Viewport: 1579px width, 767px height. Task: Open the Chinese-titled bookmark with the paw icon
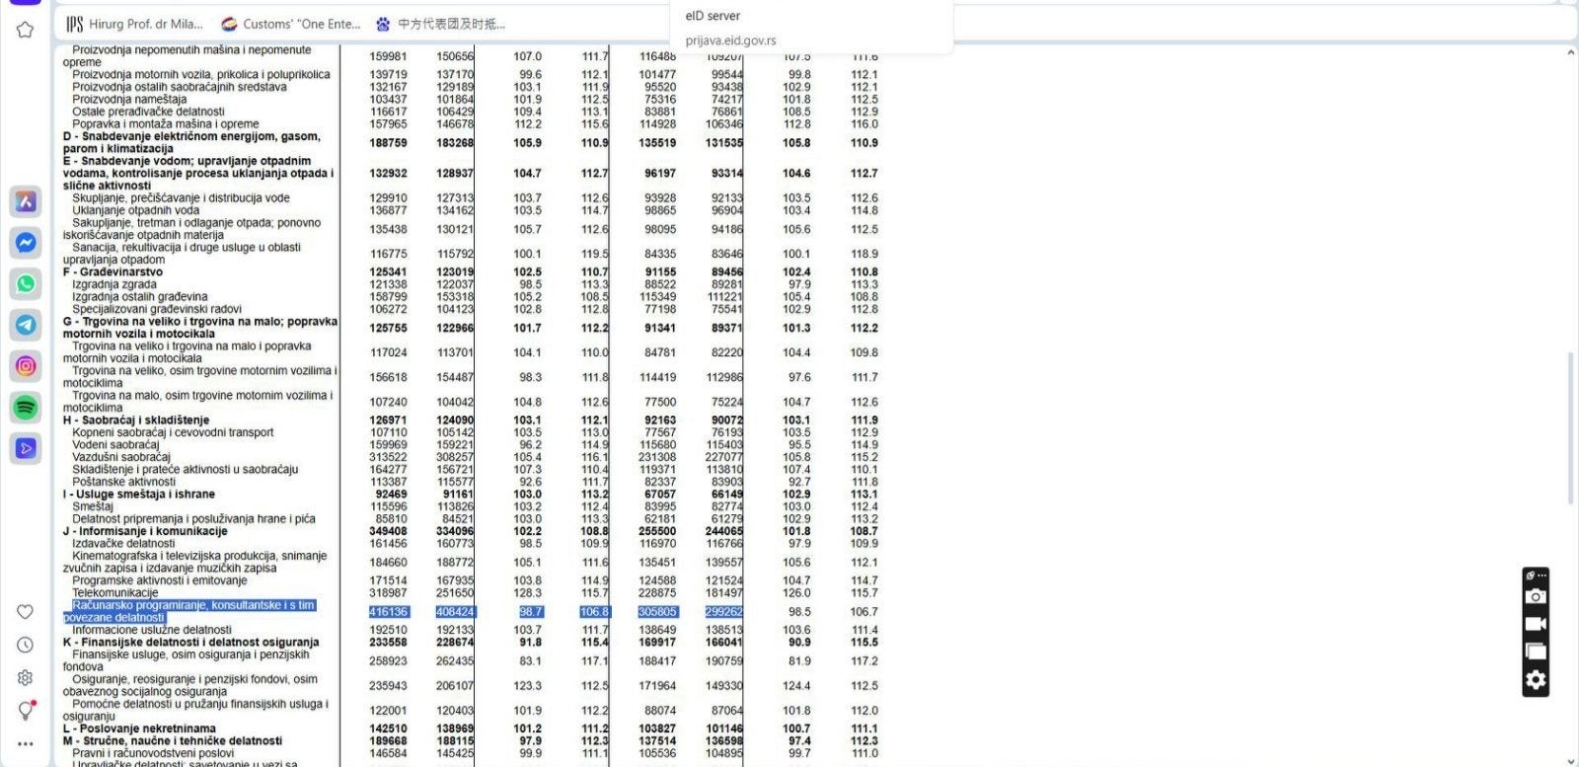[440, 24]
